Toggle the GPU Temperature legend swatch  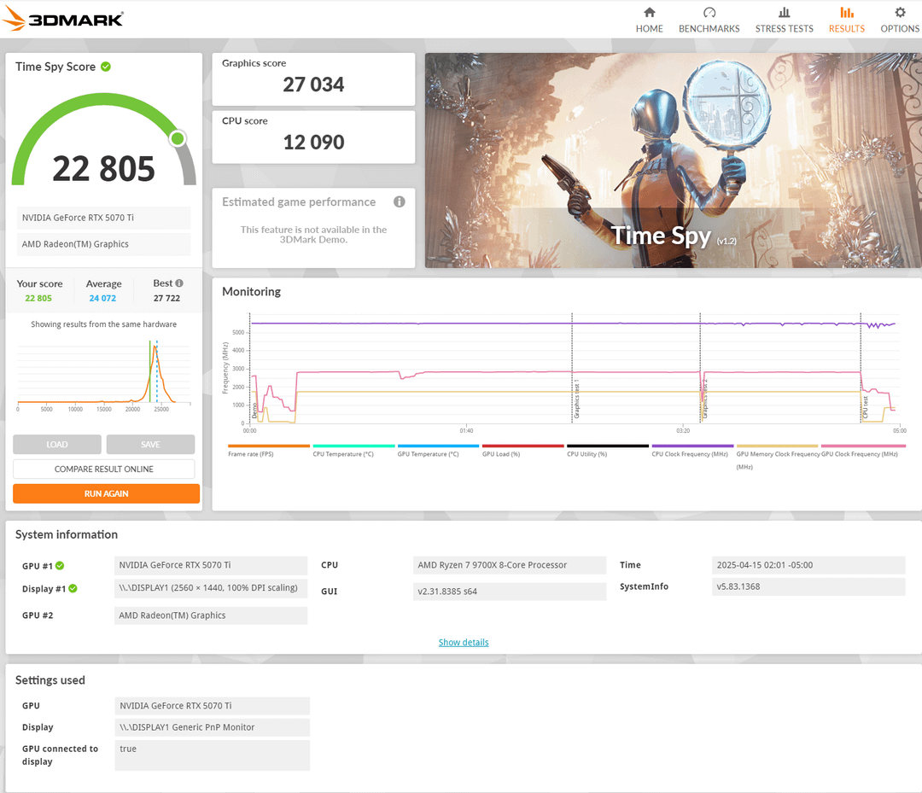(438, 446)
